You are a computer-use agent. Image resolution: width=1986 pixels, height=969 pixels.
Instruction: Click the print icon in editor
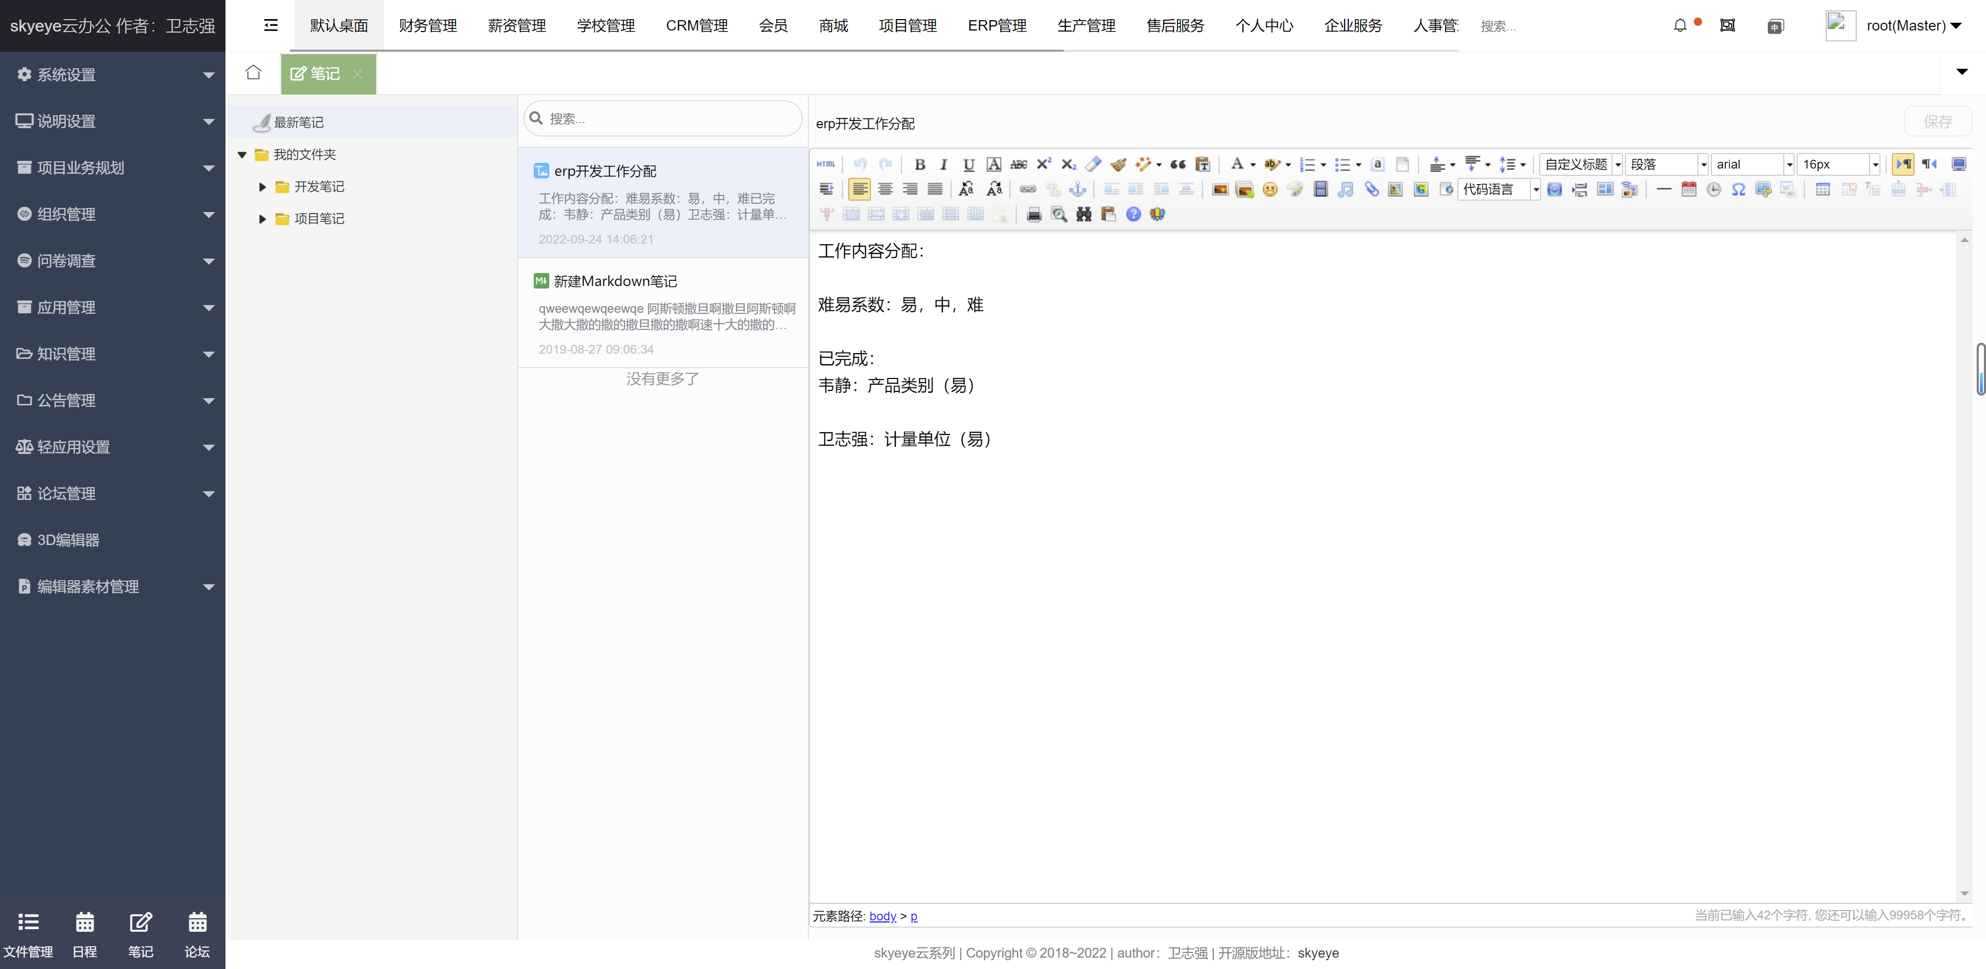click(1034, 214)
